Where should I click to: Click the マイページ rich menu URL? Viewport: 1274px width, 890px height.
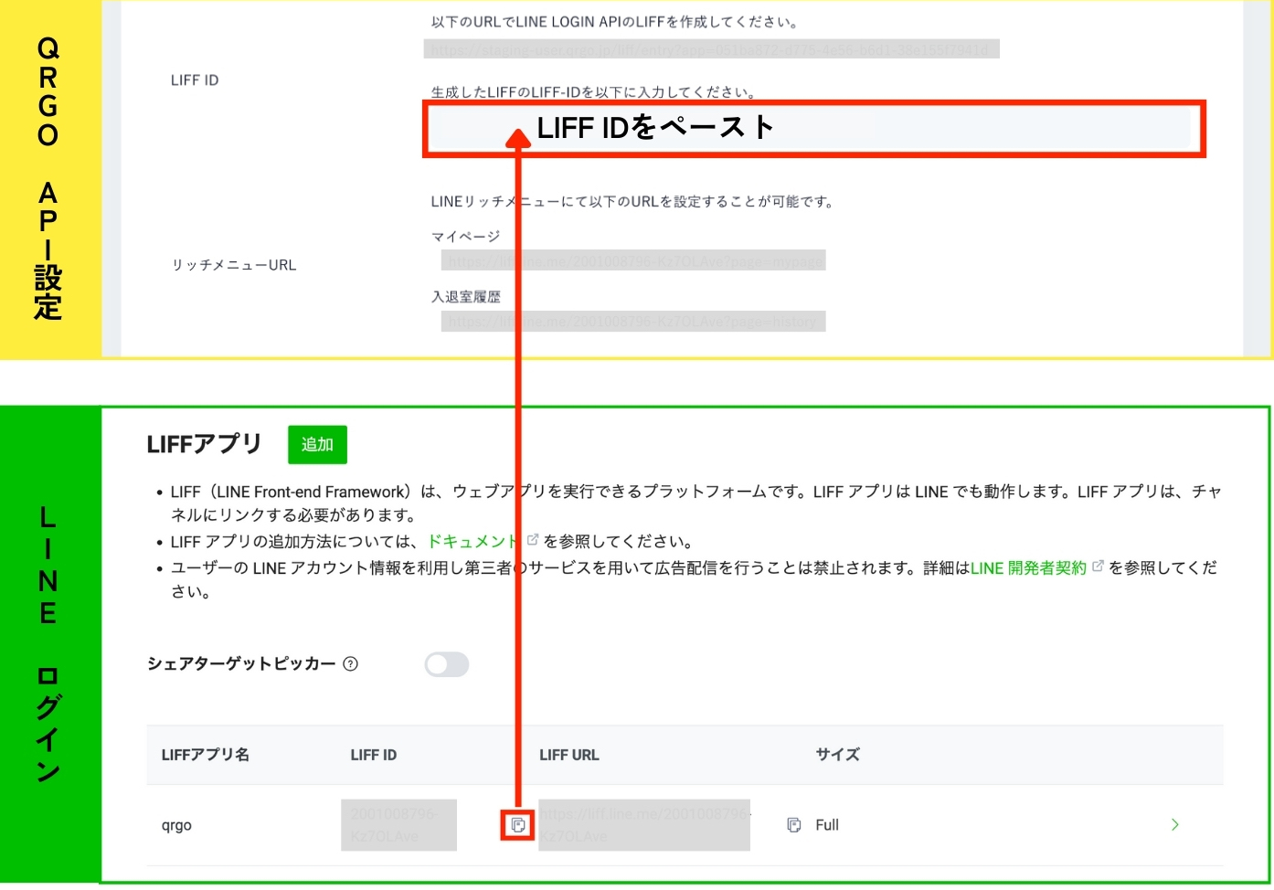[x=633, y=261]
